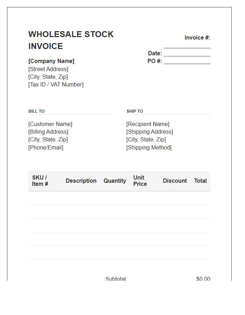Select the [Shipping Address] placeholder

coord(149,132)
